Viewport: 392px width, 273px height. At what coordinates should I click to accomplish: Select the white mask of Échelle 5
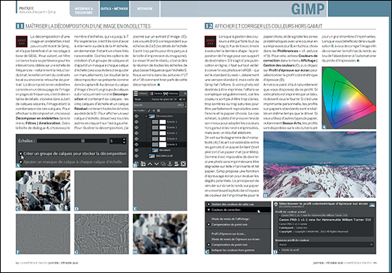[163, 144]
